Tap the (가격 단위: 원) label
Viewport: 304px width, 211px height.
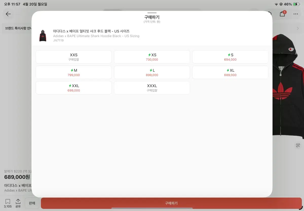(x=152, y=22)
